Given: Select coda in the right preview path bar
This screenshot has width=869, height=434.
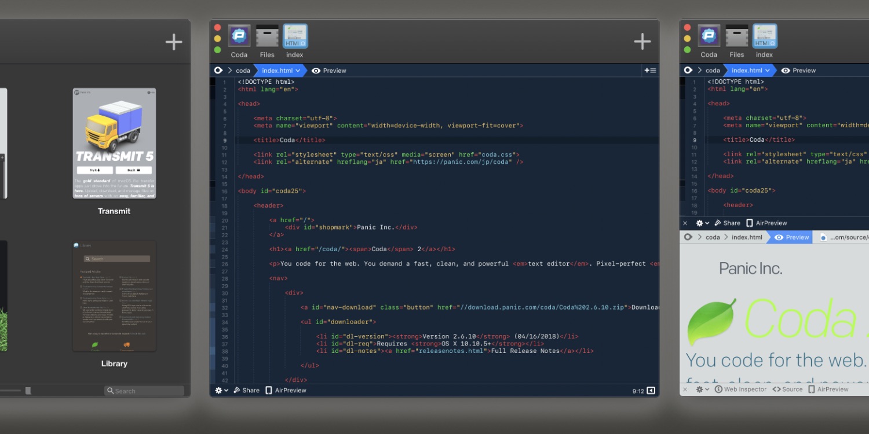Looking at the screenshot, I should tap(713, 237).
